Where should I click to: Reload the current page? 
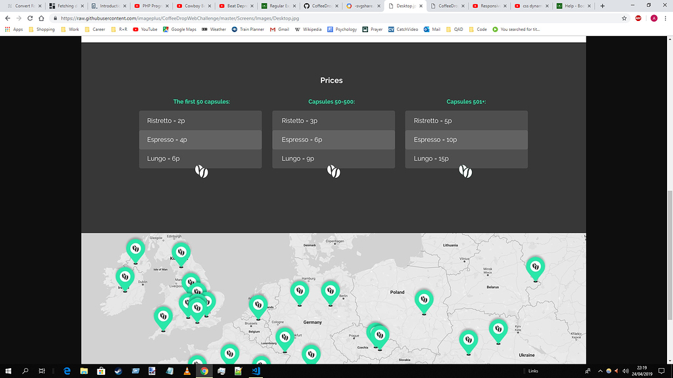pos(29,19)
